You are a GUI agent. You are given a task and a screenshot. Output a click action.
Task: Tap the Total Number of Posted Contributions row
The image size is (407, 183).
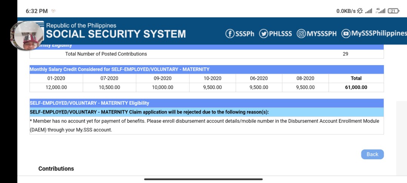tap(207, 54)
